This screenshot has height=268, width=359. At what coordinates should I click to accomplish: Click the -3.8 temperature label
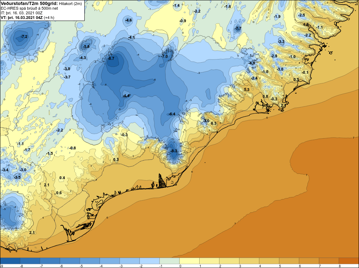tap(67, 69)
